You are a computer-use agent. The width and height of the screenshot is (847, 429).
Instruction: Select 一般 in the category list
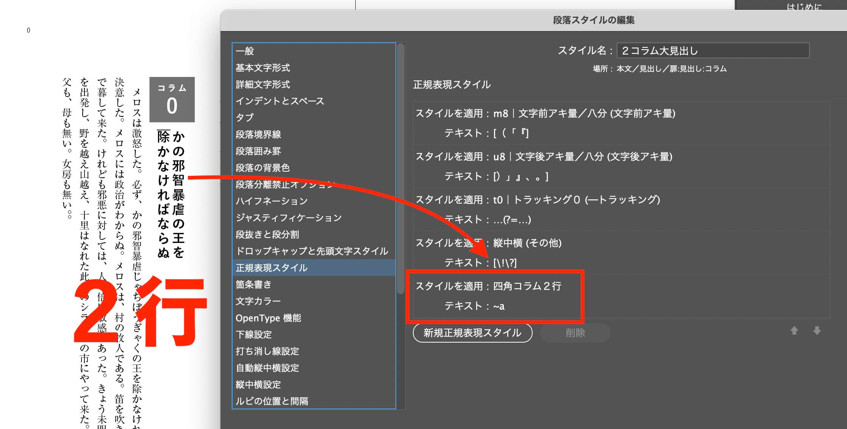click(x=245, y=51)
